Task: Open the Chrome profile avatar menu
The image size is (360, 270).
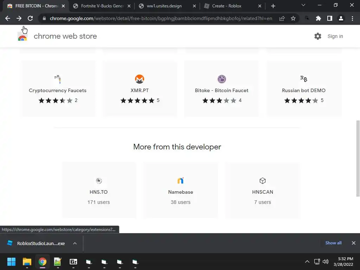Action: 341,18
